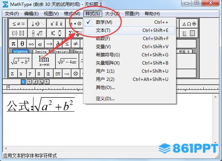
Task: Minimize the MathType window
Action: click(x=187, y=3)
